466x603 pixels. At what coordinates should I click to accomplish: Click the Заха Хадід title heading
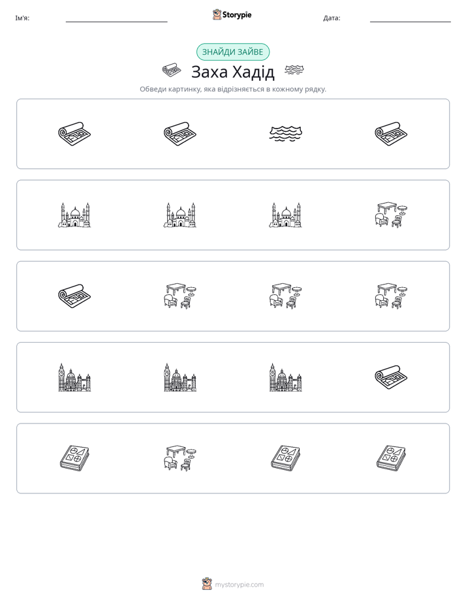click(x=233, y=72)
